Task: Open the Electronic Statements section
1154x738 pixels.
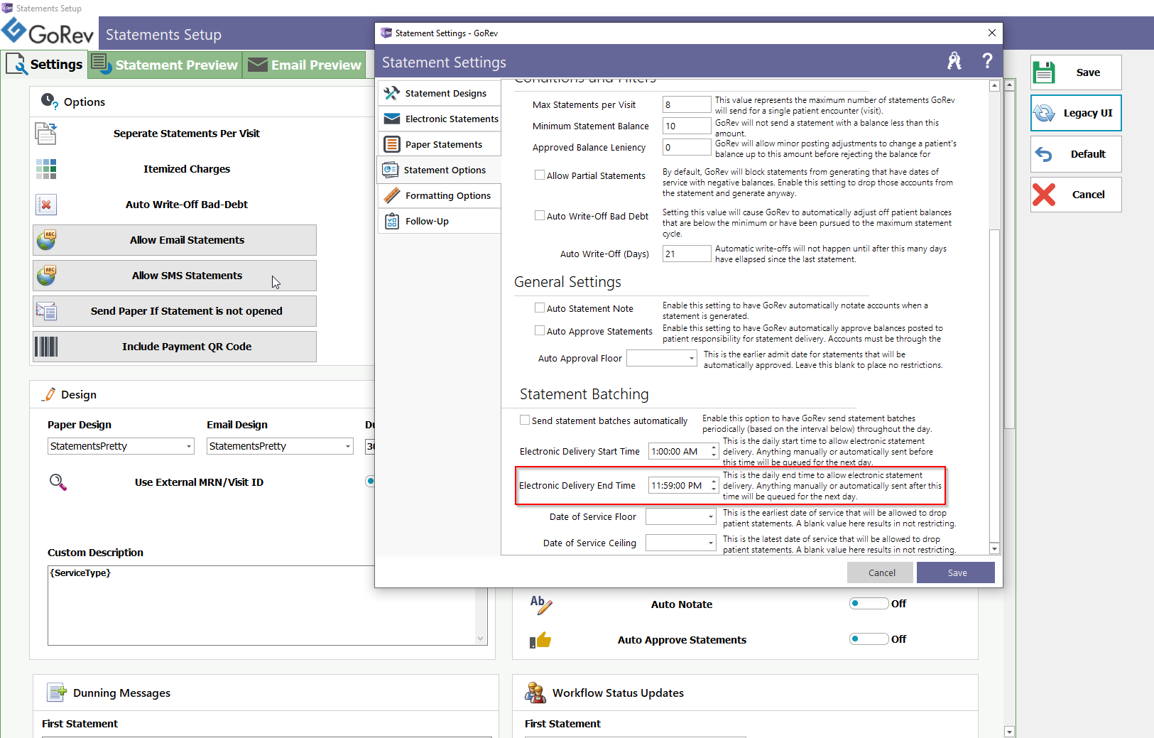Action: (440, 119)
